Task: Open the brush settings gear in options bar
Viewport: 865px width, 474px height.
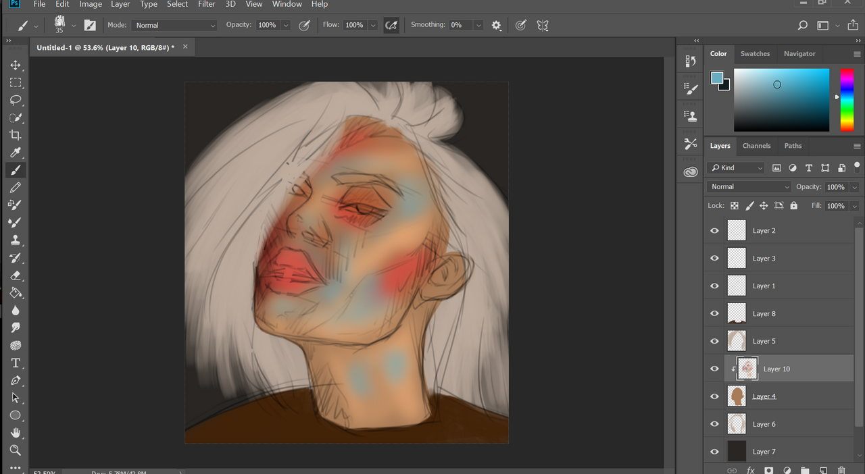Action: (497, 25)
